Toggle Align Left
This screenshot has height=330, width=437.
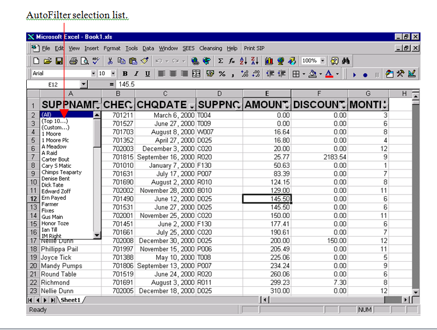(162, 74)
